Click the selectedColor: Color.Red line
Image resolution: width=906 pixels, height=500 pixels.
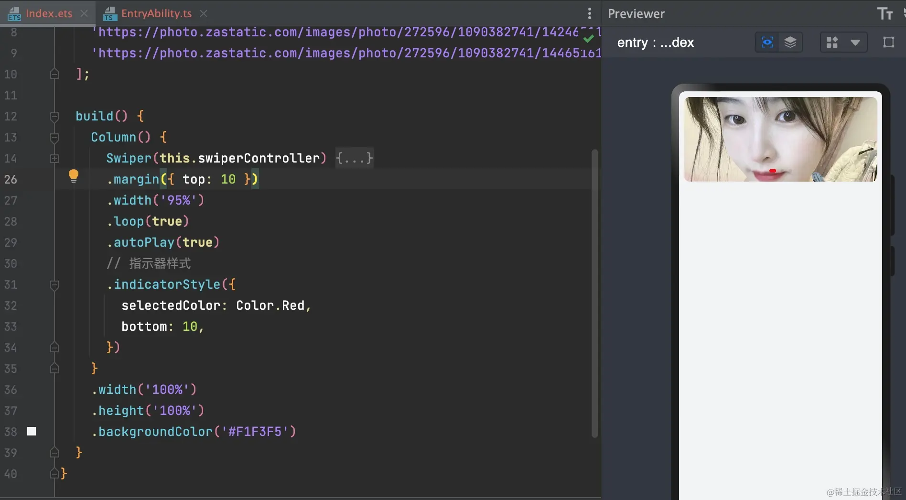pos(216,305)
